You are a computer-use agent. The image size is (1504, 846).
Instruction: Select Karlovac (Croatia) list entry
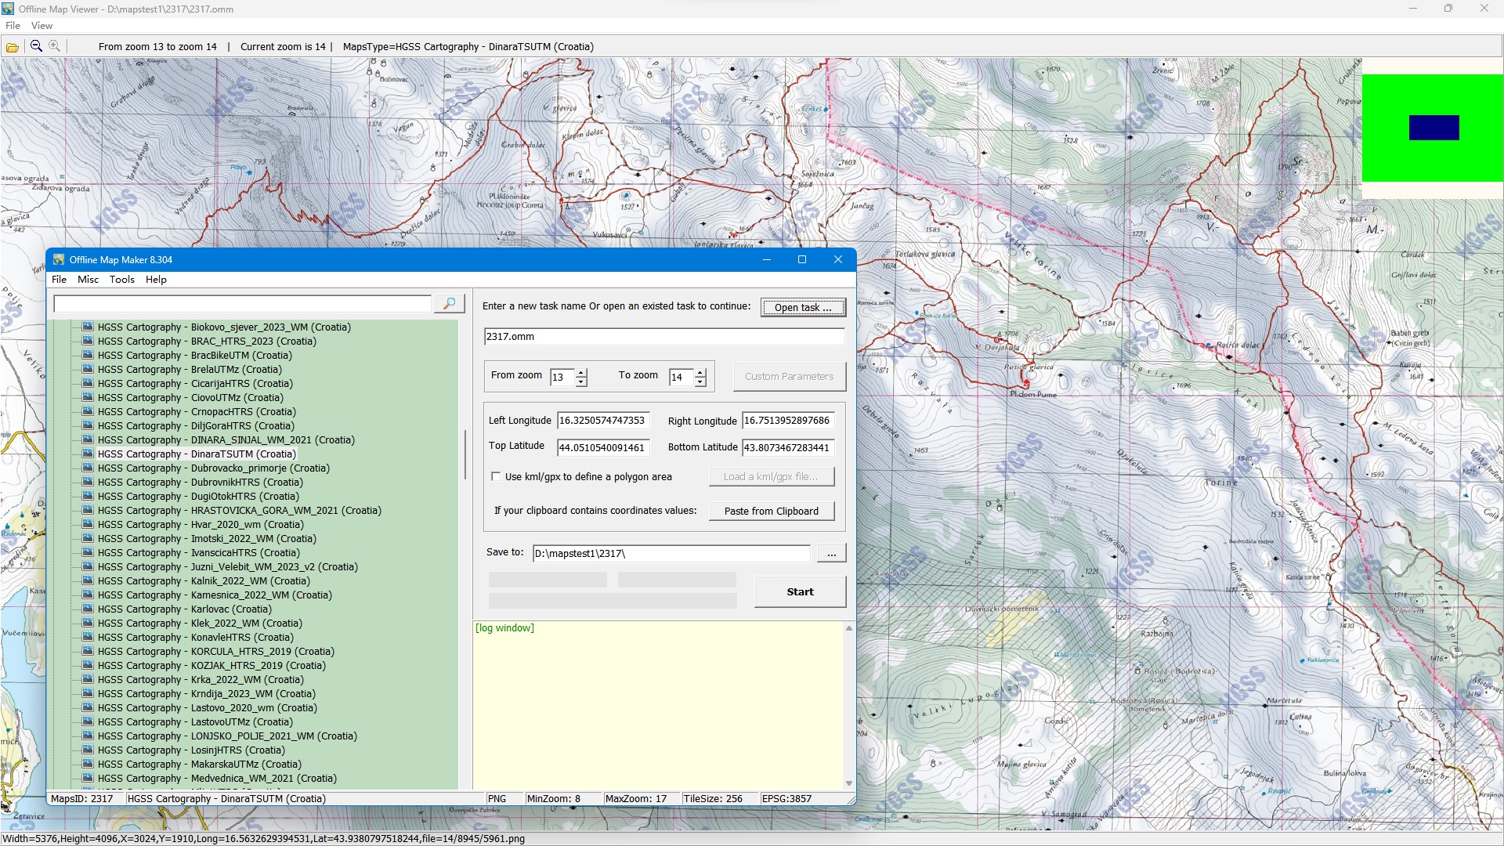pyautogui.click(x=184, y=609)
